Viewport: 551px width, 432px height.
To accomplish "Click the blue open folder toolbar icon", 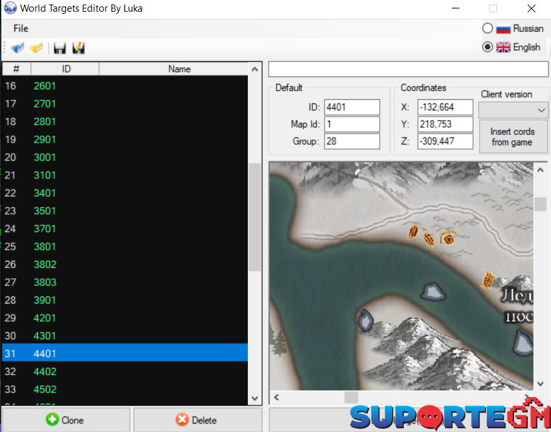I will pos(18,48).
